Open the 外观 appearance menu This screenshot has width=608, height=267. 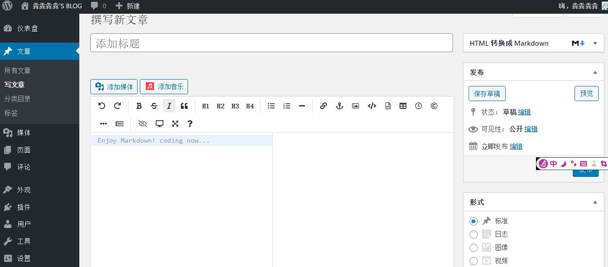39,190
